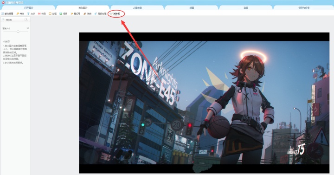Click the 消除笔 panel header title
This screenshot has width=334, height=175.
(x=8, y=19)
